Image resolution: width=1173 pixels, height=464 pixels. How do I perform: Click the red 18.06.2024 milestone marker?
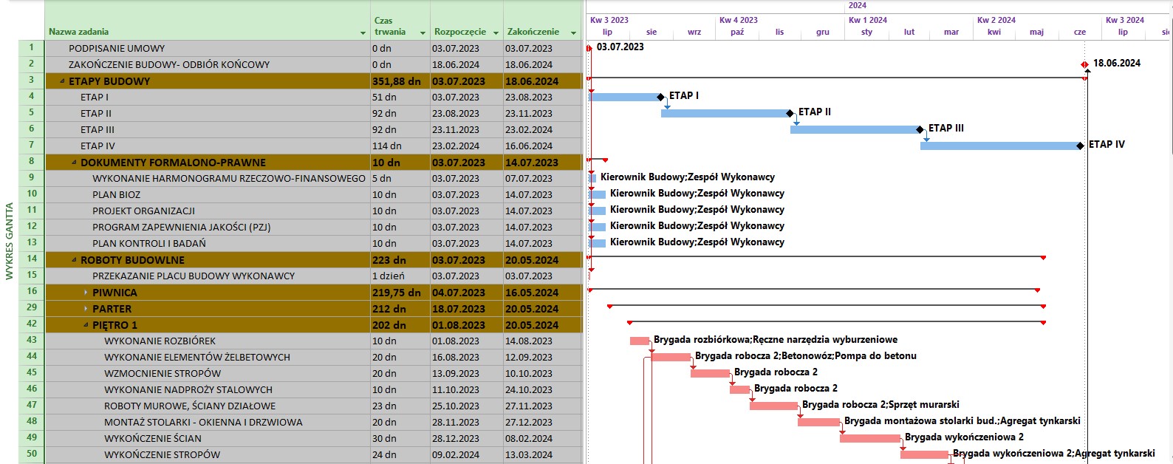point(1084,65)
